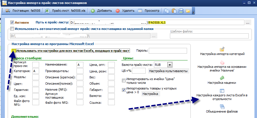The height and width of the screenshot is (118, 257).
Task: Click the supplier truck icon in toolbar
Action: pyautogui.click(x=8, y=11)
